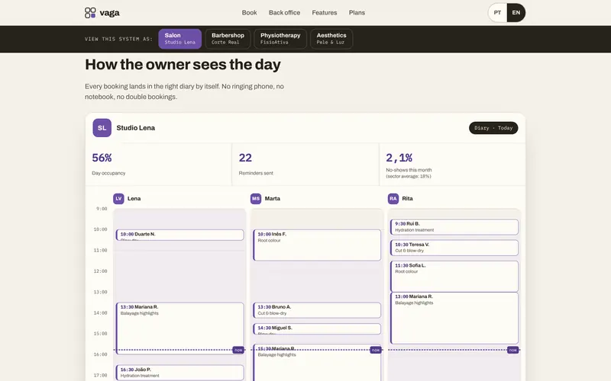Viewport: 611px width, 381px height.
Task: Click the 22 reminders sent value
Action: click(245, 158)
